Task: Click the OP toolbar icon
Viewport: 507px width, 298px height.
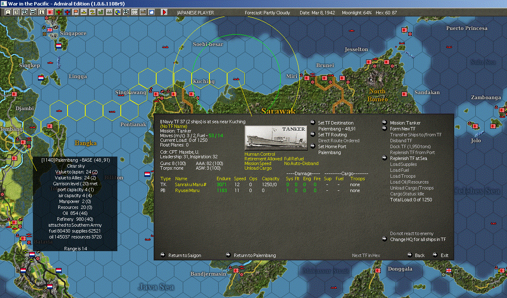Action: click(135, 12)
